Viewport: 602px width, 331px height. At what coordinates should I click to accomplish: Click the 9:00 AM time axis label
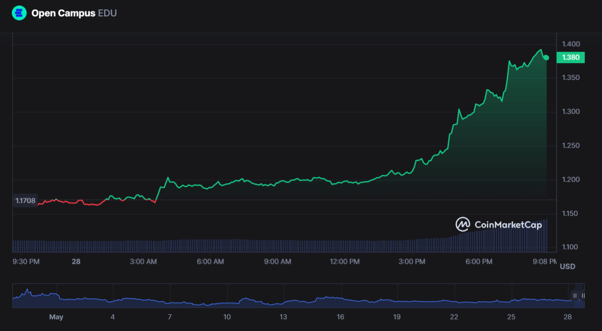[278, 262]
